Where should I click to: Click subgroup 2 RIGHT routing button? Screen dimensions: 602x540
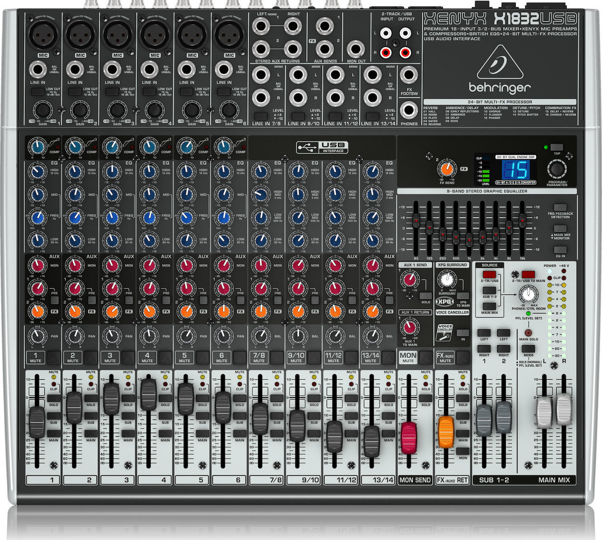click(503, 349)
